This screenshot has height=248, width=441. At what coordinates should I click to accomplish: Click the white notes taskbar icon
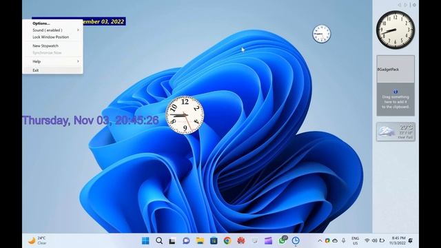tap(255, 240)
